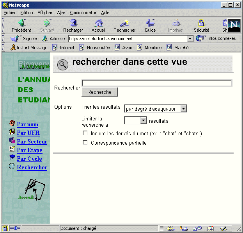
Task: Click the Guide toolbar icon
Action: click(x=150, y=23)
